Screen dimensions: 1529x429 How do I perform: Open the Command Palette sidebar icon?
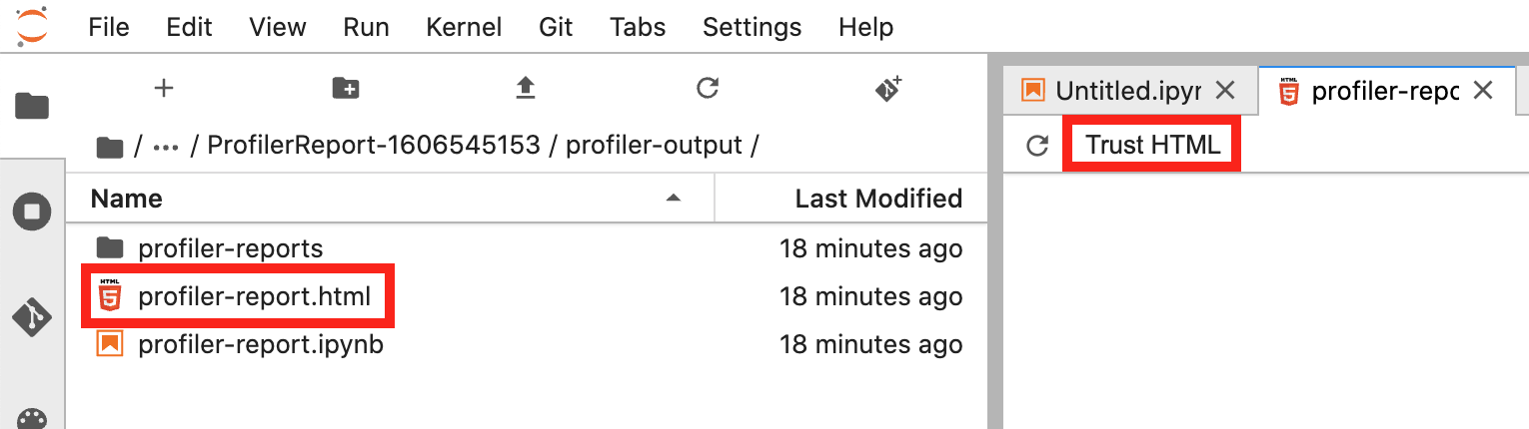pyautogui.click(x=32, y=419)
